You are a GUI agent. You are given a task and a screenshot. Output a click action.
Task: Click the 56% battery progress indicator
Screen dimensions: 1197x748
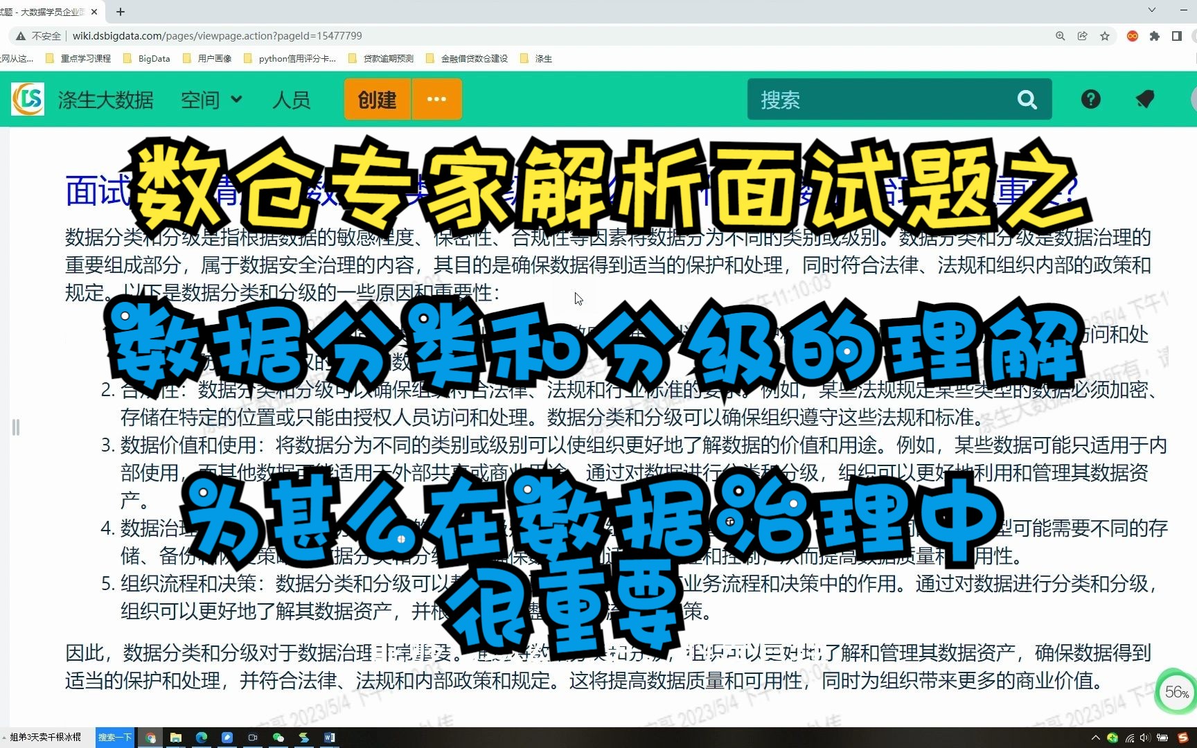(1176, 691)
